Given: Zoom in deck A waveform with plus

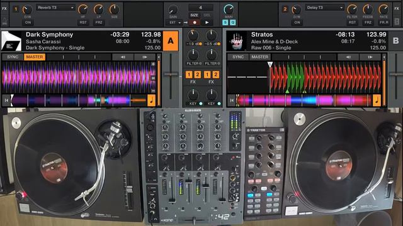Looking at the screenshot, I should click(x=153, y=64).
